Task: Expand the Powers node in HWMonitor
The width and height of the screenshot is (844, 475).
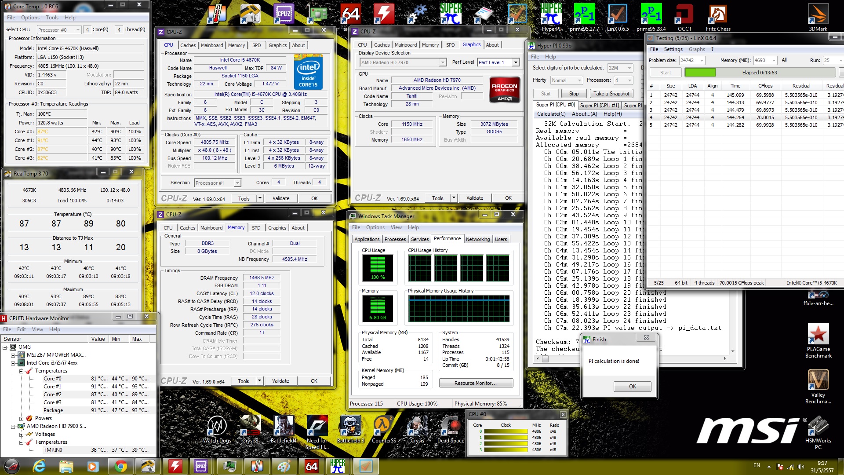Action: pos(21,419)
